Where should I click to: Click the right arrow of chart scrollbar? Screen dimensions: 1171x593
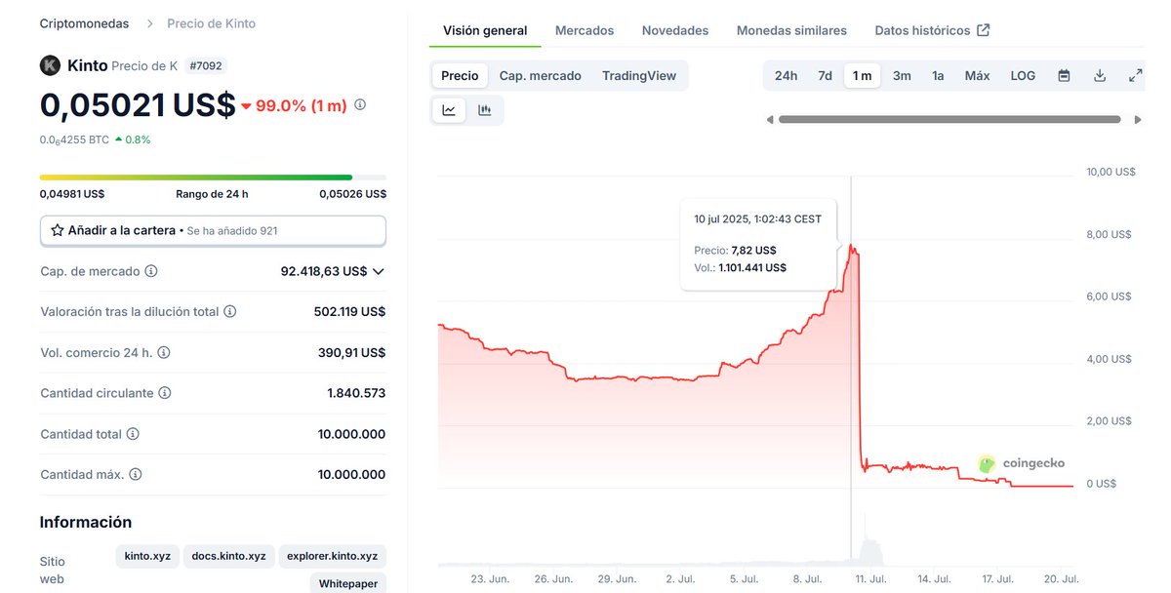pyautogui.click(x=1137, y=120)
